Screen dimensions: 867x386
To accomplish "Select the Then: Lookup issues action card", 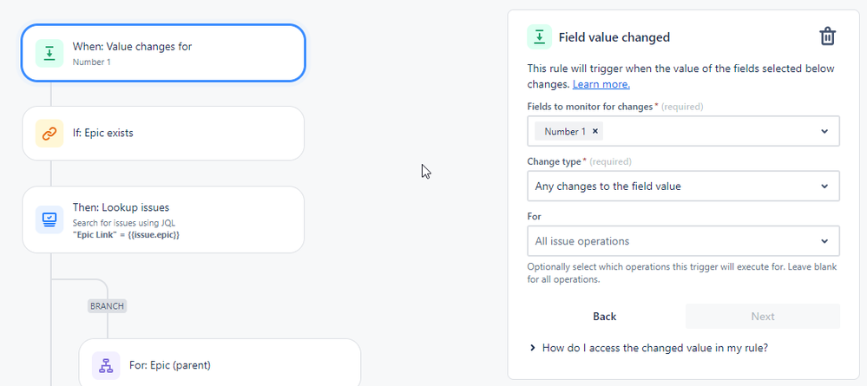I will [163, 219].
